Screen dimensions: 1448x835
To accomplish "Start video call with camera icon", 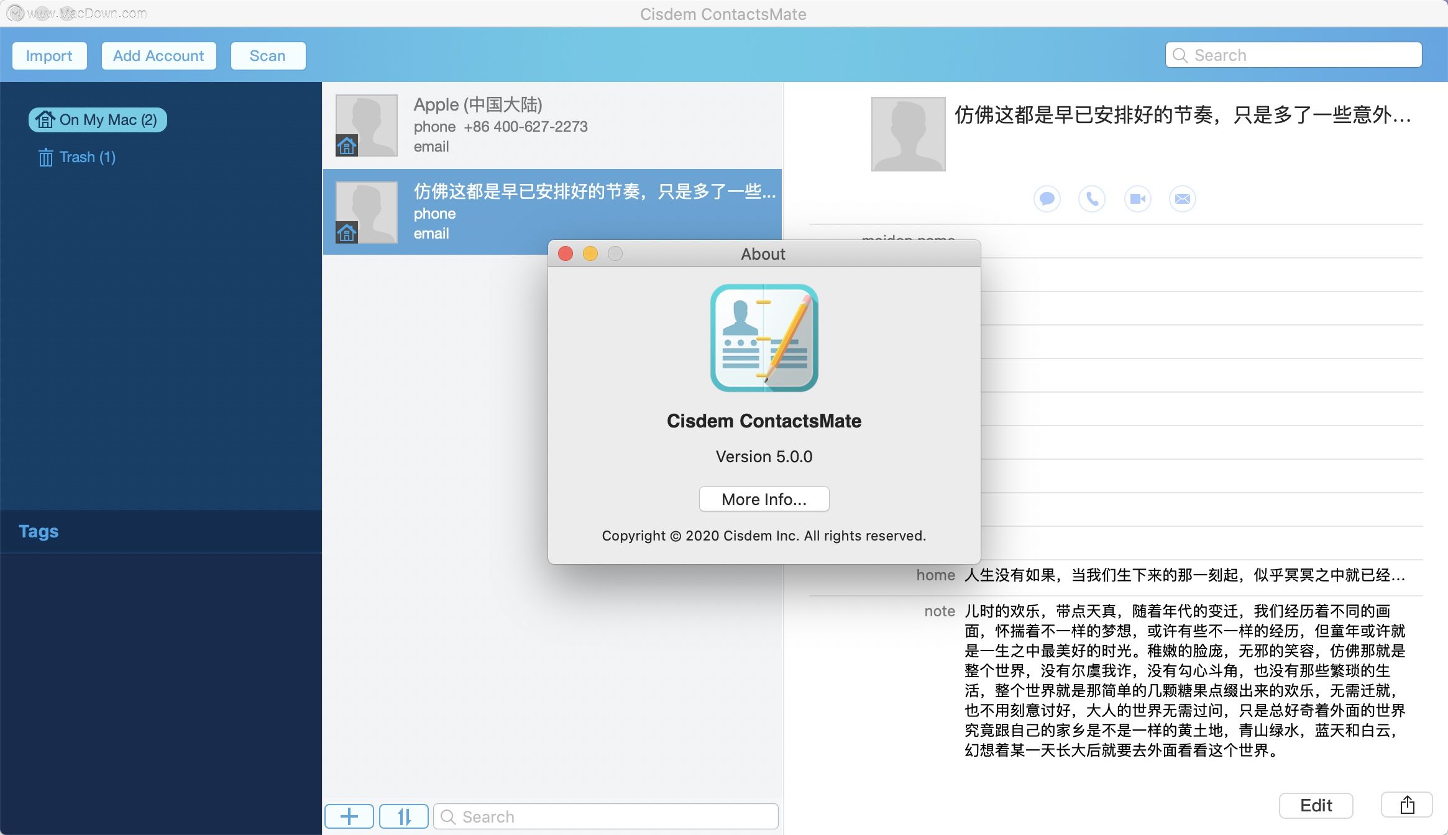I will [1138, 199].
